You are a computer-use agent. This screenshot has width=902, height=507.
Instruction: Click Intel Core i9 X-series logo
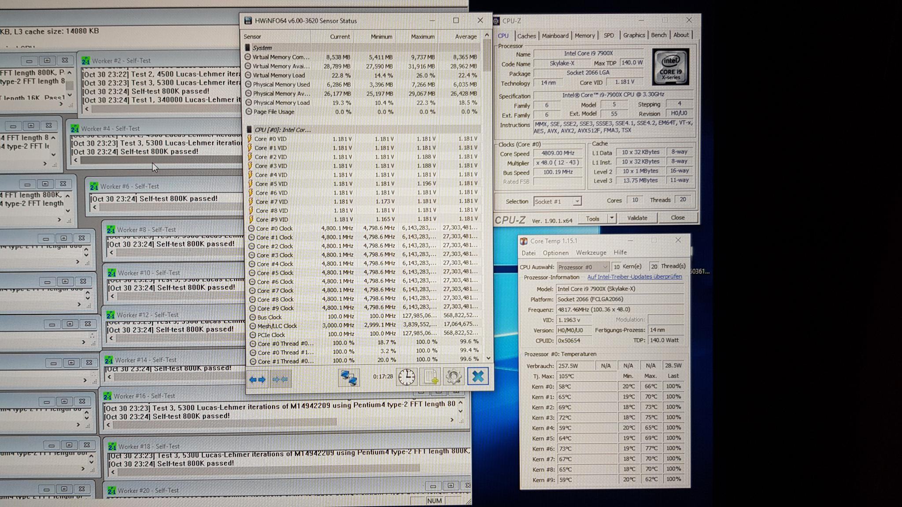pos(670,67)
